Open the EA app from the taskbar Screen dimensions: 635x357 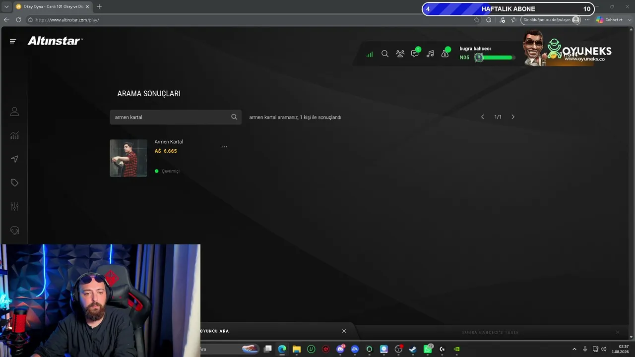point(355,349)
